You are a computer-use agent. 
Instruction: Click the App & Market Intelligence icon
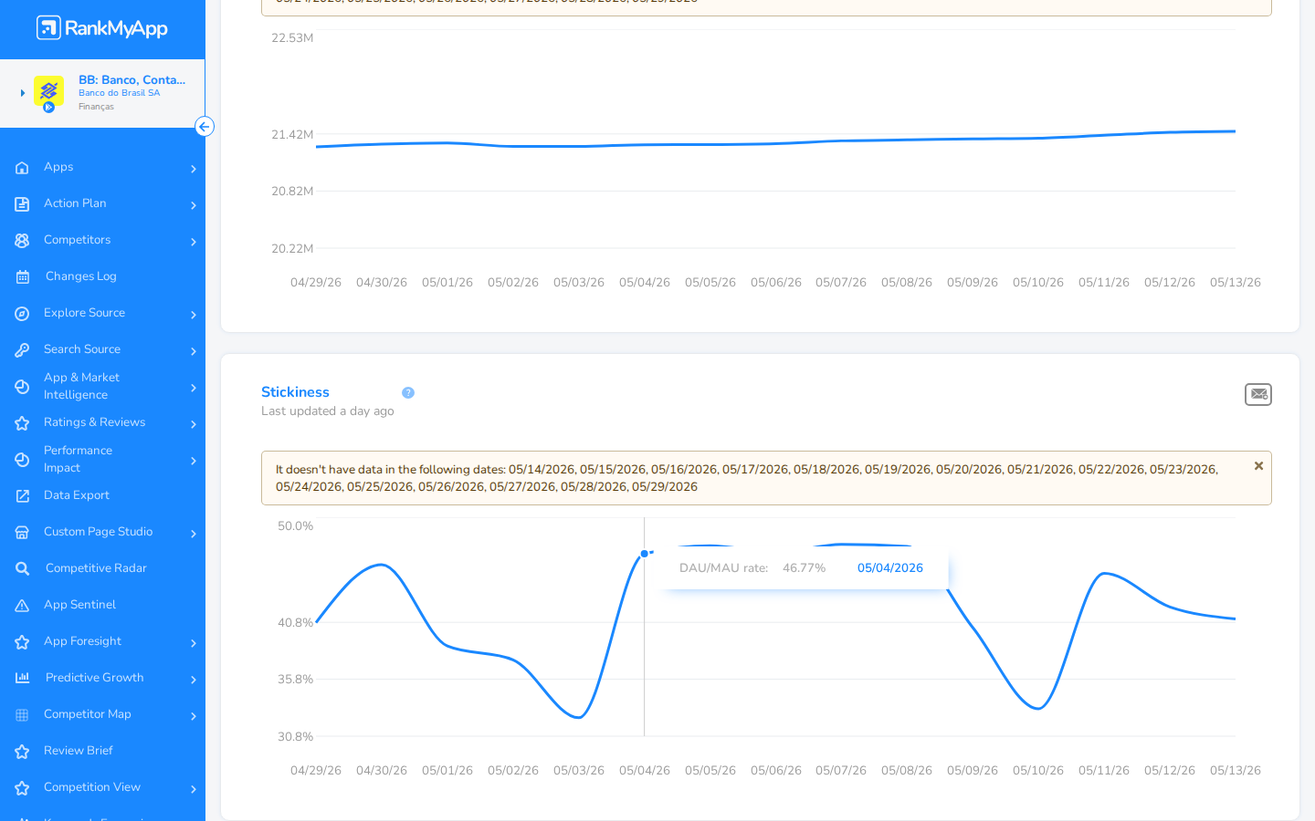pos(22,387)
